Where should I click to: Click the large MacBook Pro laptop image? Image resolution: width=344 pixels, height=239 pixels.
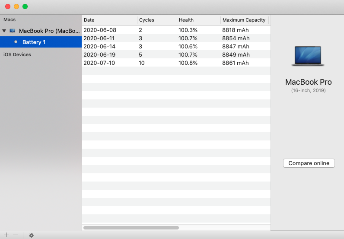(x=308, y=56)
